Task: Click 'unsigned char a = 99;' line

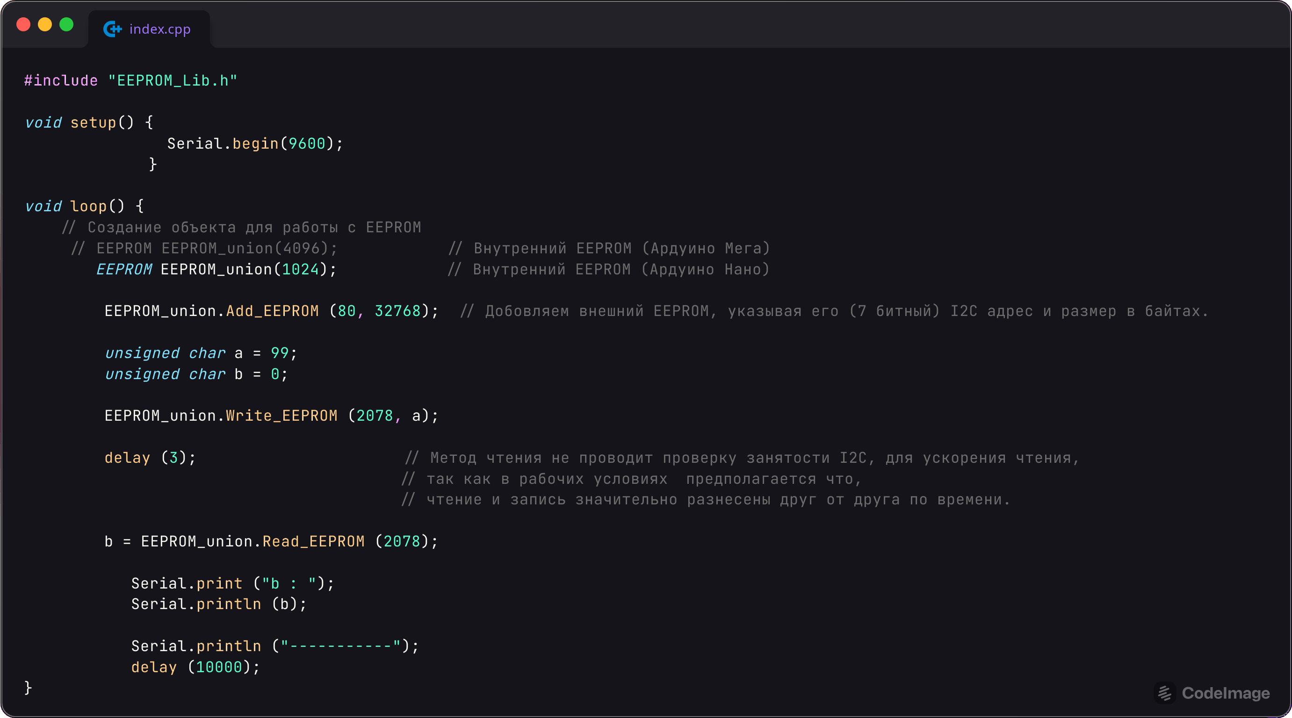Action: pyautogui.click(x=201, y=353)
